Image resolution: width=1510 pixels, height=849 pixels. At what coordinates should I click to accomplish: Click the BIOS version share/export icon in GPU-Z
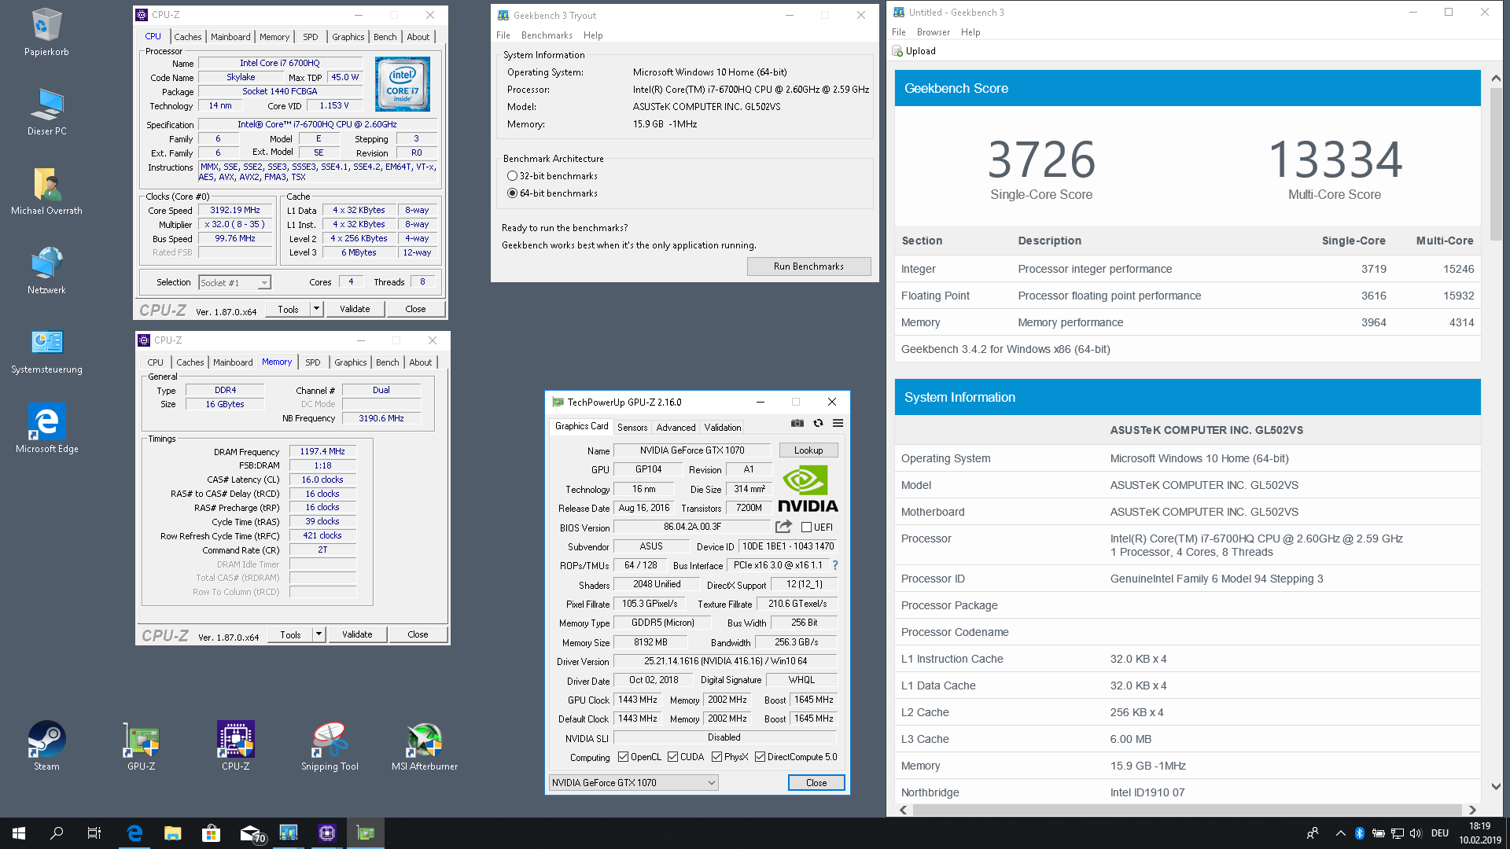[x=783, y=527]
